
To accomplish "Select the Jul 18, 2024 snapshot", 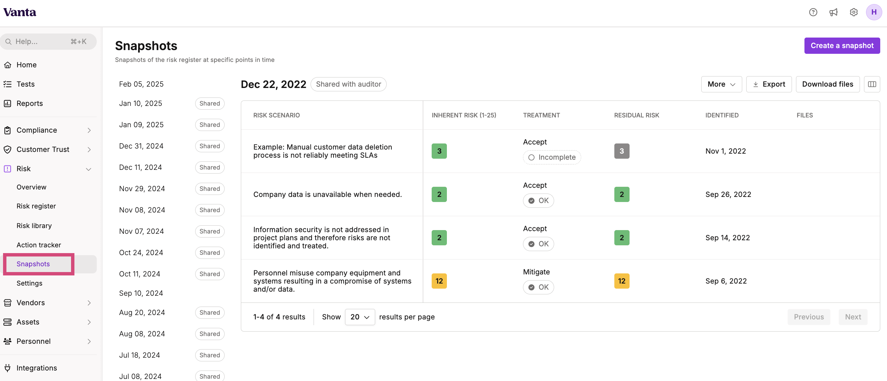I will coord(139,355).
